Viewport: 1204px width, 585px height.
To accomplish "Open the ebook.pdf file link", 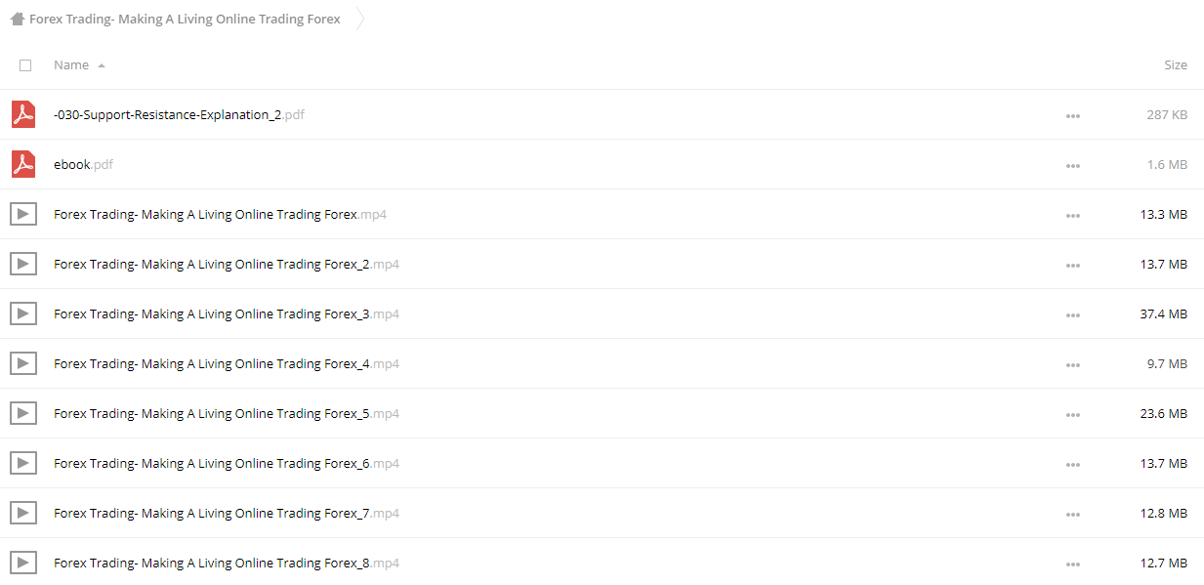I will tap(83, 164).
